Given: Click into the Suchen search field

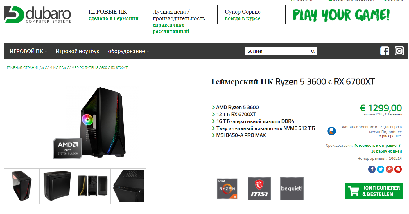Looking at the screenshot, I should [278, 51].
